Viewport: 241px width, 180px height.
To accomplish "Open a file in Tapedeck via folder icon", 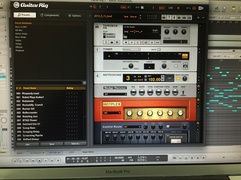I will tap(111, 42).
